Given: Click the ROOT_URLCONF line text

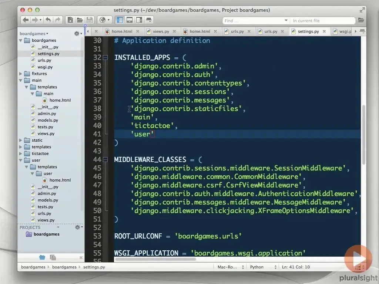Looking at the screenshot, I should pyautogui.click(x=178, y=236).
